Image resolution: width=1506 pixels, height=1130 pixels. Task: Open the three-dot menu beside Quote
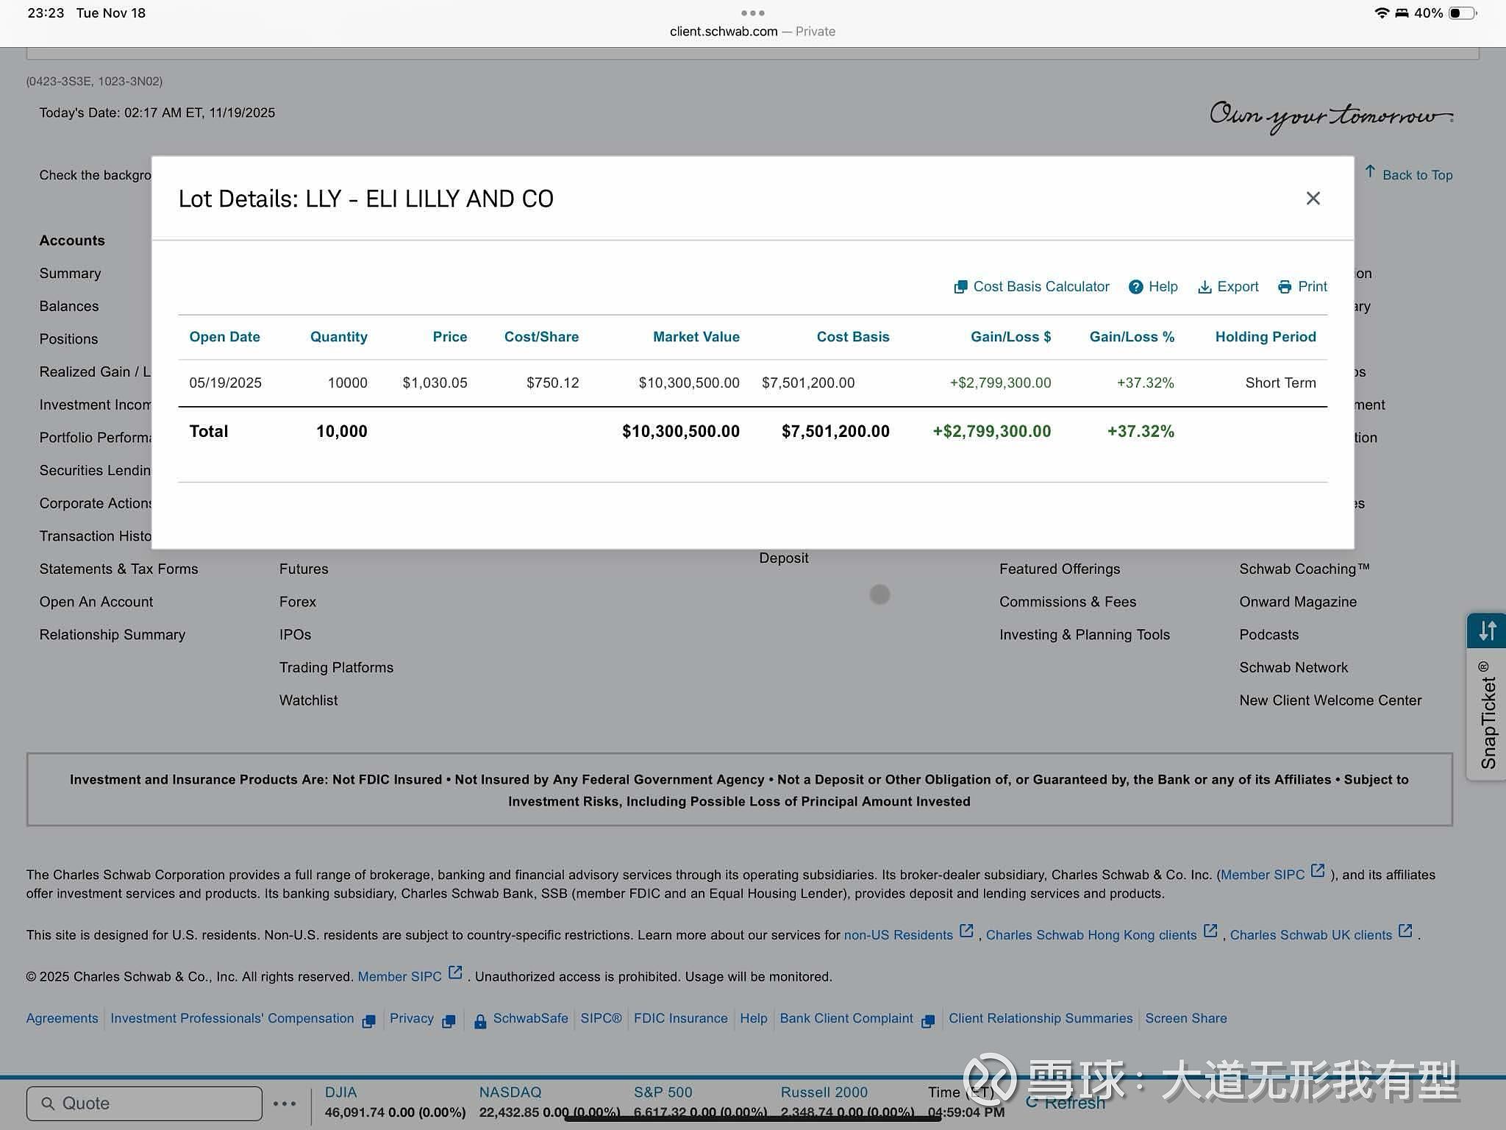tap(285, 1104)
